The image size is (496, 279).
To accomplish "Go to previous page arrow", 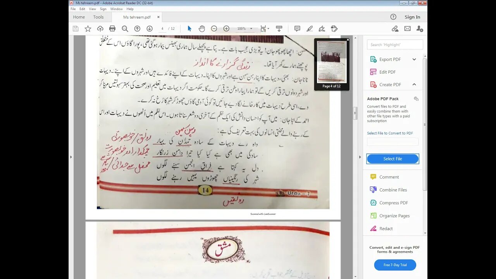I will click(137, 29).
